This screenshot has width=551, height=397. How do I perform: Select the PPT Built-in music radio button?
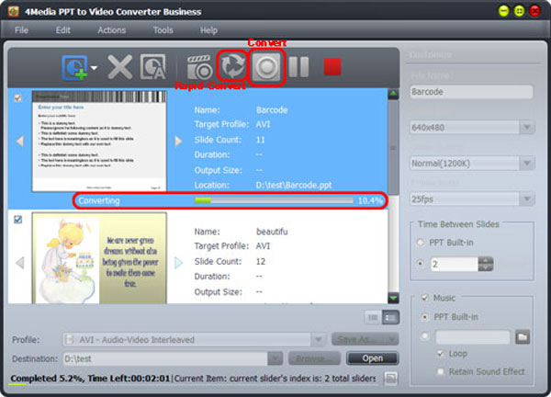(x=425, y=317)
